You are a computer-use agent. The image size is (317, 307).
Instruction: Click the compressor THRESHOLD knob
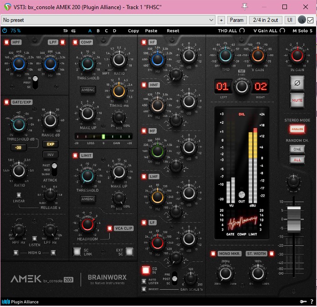pos(87,64)
